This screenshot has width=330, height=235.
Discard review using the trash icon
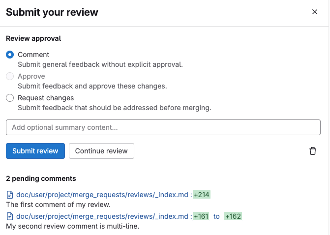[x=312, y=151]
